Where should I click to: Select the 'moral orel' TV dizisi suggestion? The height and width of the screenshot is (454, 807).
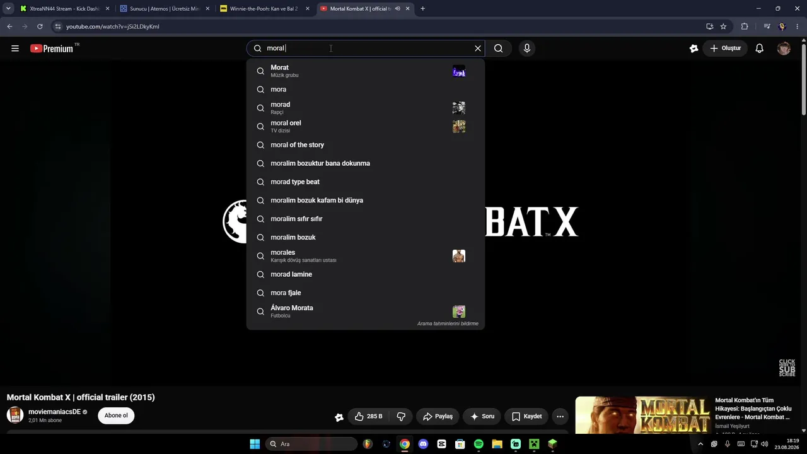366,126
